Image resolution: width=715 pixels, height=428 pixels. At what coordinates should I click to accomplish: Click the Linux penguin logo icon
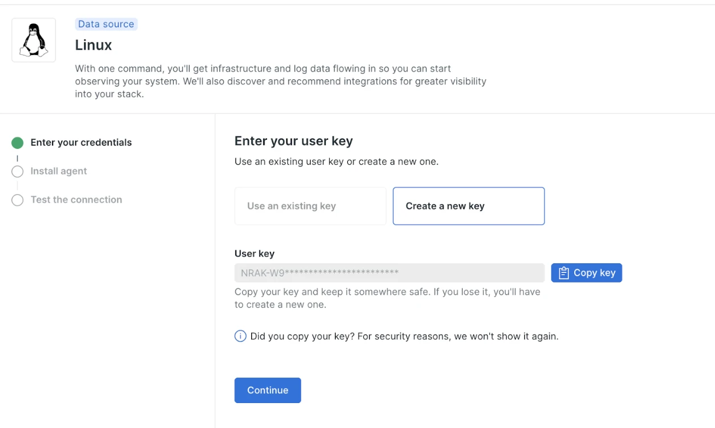click(33, 40)
